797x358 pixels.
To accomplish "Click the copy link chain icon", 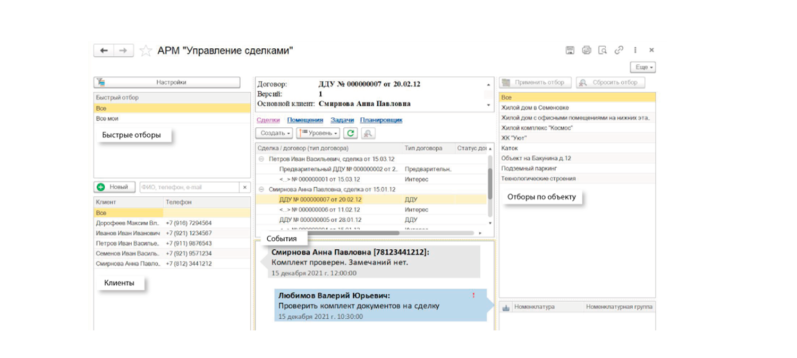I will (x=619, y=50).
